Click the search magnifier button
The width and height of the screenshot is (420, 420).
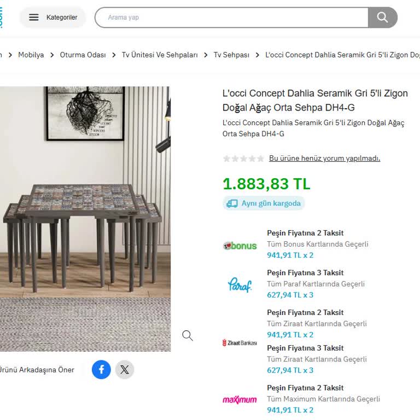pyautogui.click(x=382, y=17)
